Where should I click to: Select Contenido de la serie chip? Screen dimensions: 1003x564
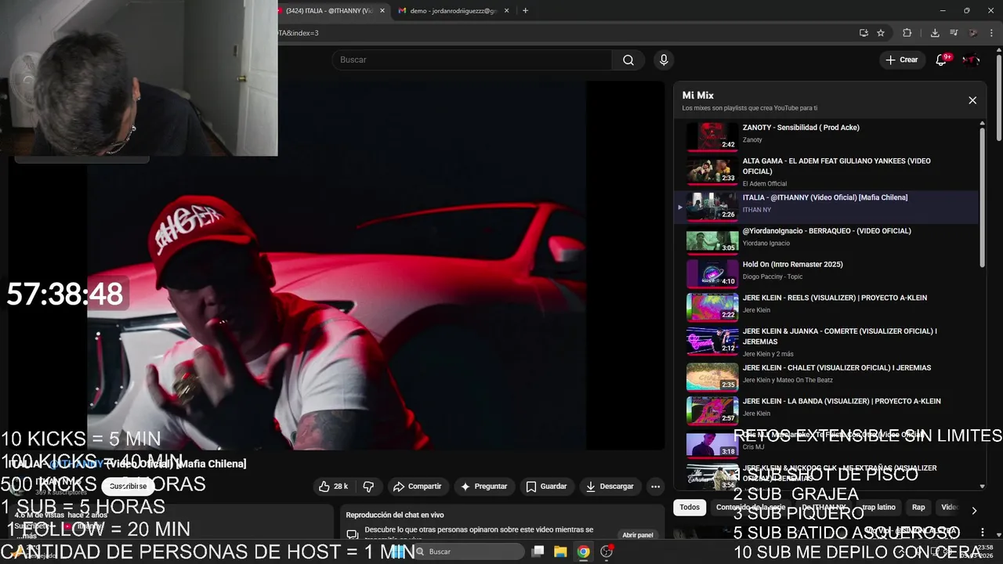point(750,508)
